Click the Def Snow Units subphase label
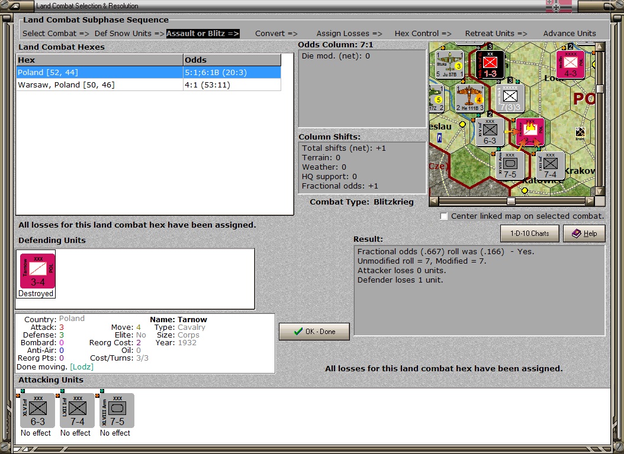The image size is (624, 454). coord(129,33)
